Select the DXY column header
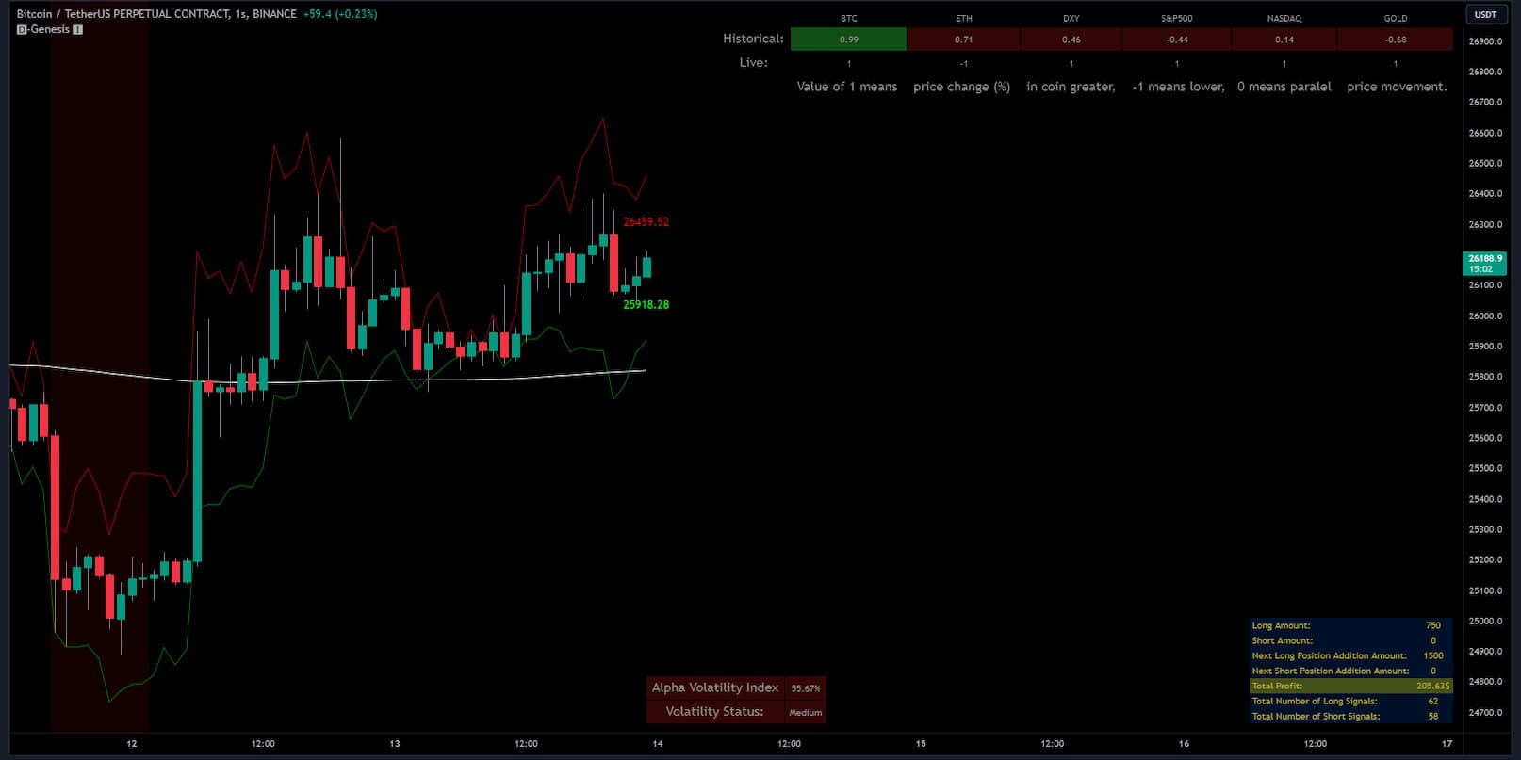 pos(1071,18)
